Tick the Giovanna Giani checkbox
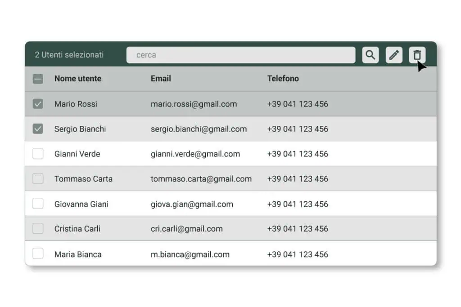This screenshot has width=461, height=307. (38, 204)
